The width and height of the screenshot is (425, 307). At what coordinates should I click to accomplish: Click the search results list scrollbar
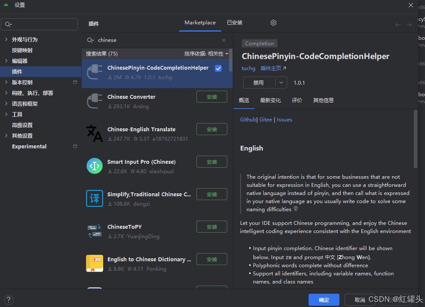point(231,60)
